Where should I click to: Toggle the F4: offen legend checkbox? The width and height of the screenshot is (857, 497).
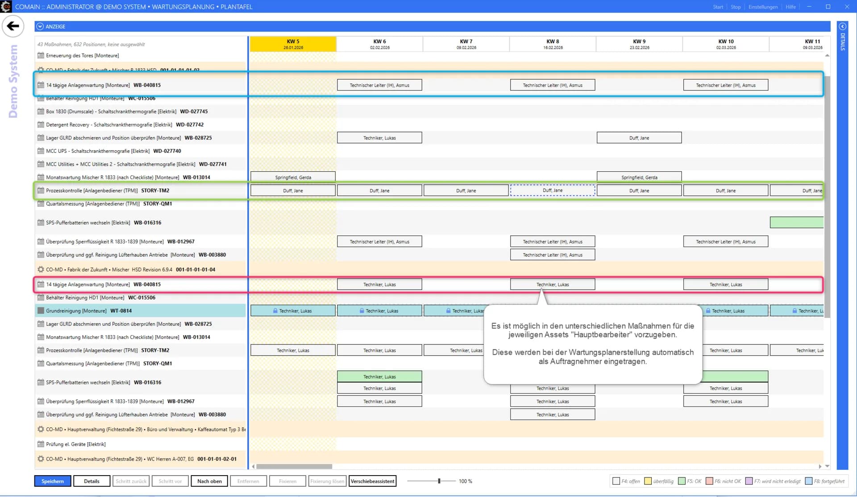click(x=616, y=481)
